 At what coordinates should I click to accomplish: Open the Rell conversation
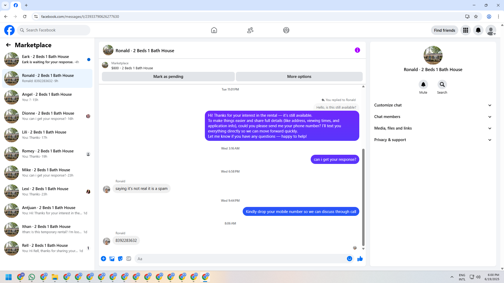(x=47, y=248)
